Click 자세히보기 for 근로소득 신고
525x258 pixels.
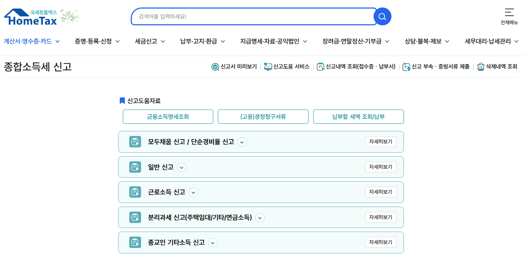coord(381,192)
